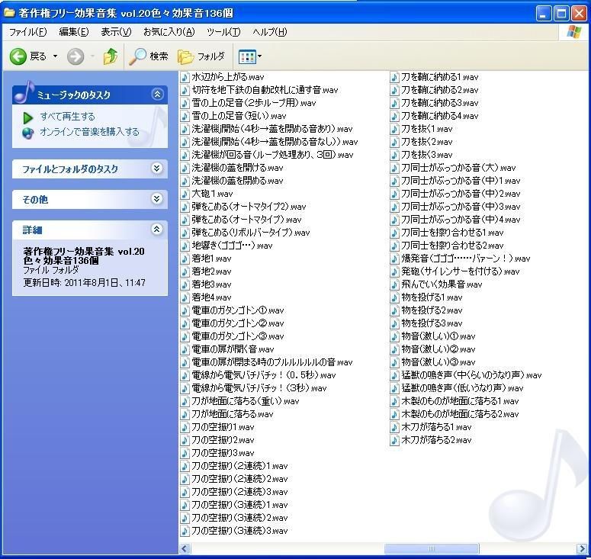Open the ファイル(F) menu
591x559 pixels.
28,32
